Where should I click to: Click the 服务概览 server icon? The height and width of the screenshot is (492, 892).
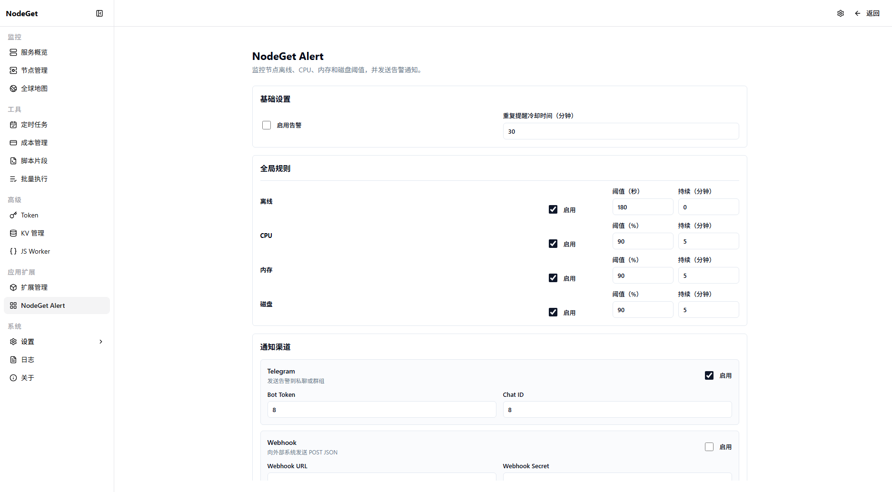pyautogui.click(x=13, y=52)
